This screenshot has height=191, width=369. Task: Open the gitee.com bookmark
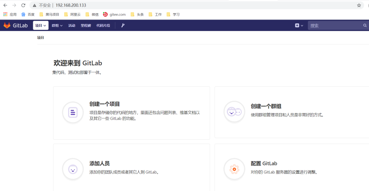coord(114,15)
